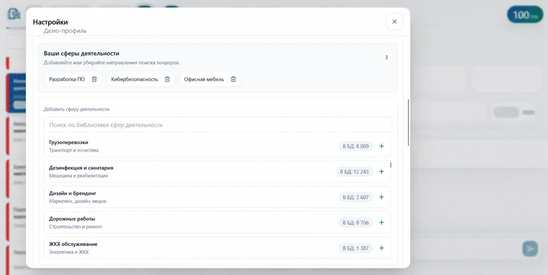
Task: Click the 'Медицина и реабилитация' category text
Action: [x=78, y=176]
